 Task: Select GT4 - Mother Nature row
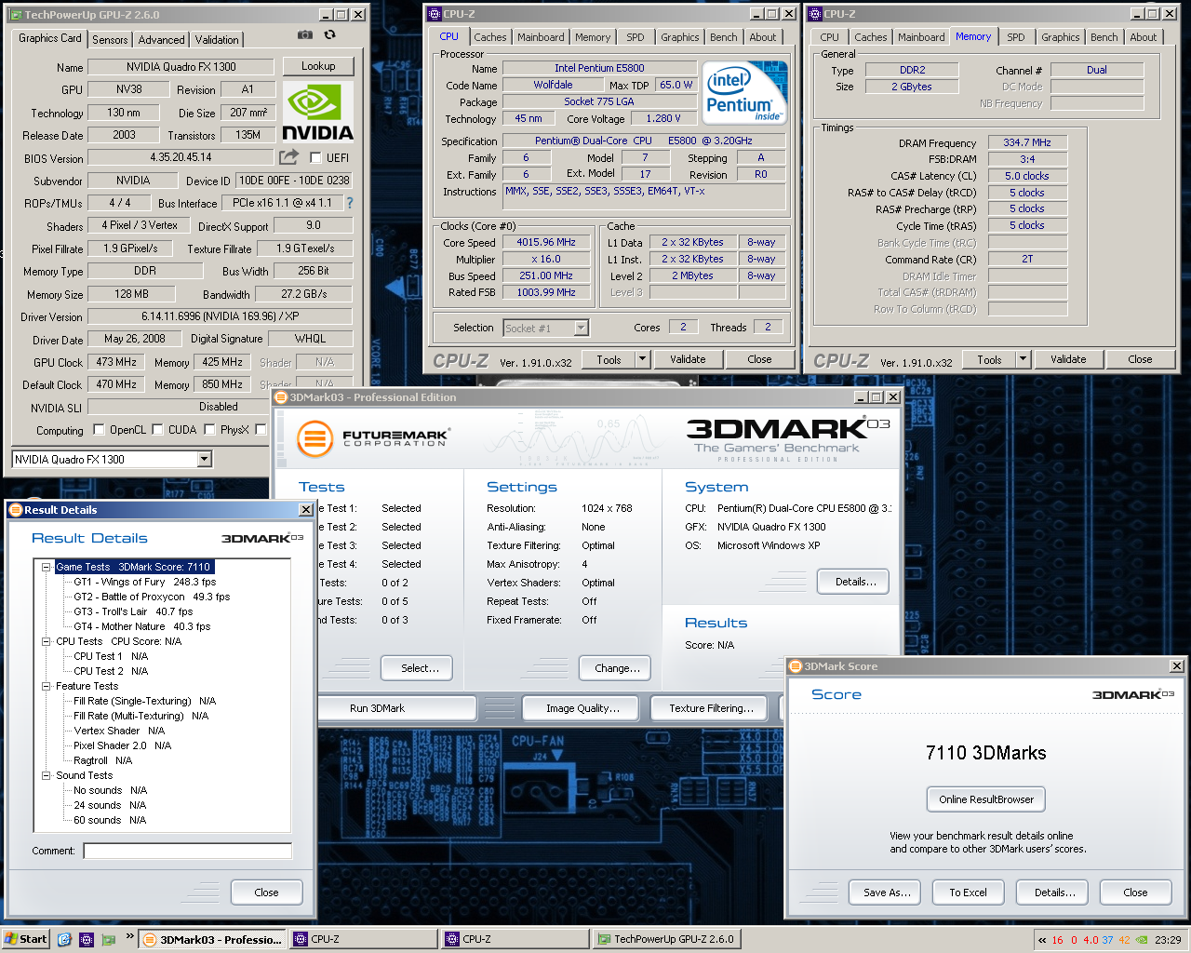pyautogui.click(x=142, y=626)
